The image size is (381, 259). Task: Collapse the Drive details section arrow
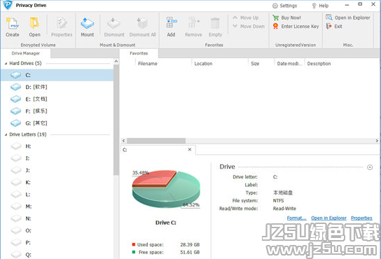pyautogui.click(x=370, y=167)
